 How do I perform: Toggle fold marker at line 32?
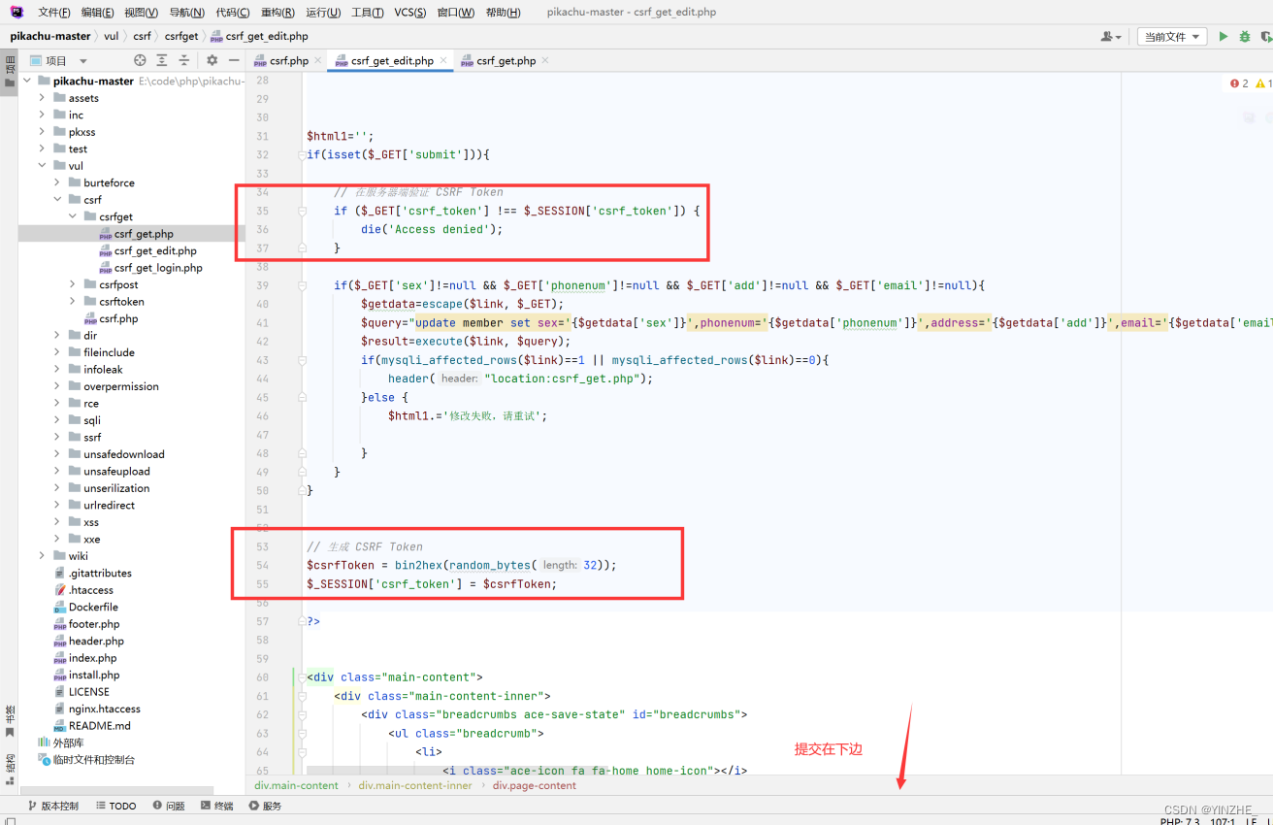(303, 154)
